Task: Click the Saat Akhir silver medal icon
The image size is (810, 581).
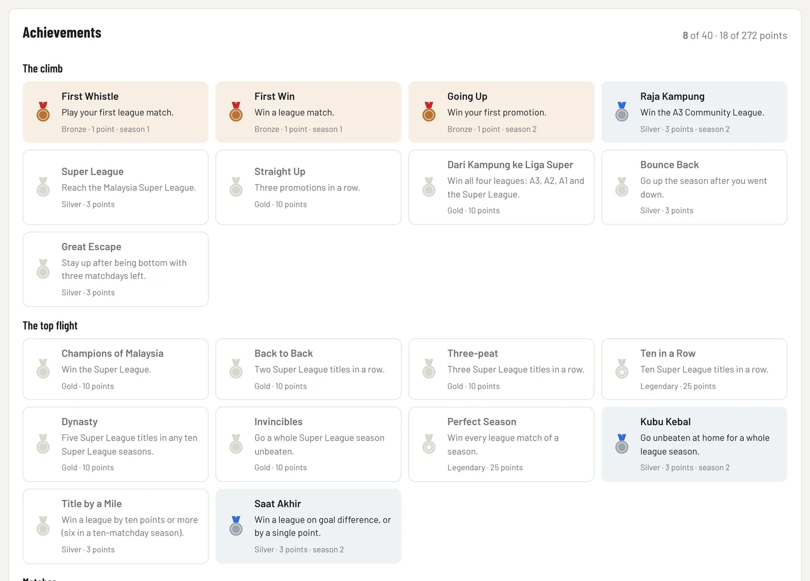Action: coord(236,526)
